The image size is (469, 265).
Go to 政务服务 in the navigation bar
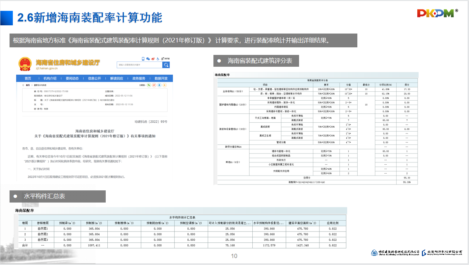point(139,79)
